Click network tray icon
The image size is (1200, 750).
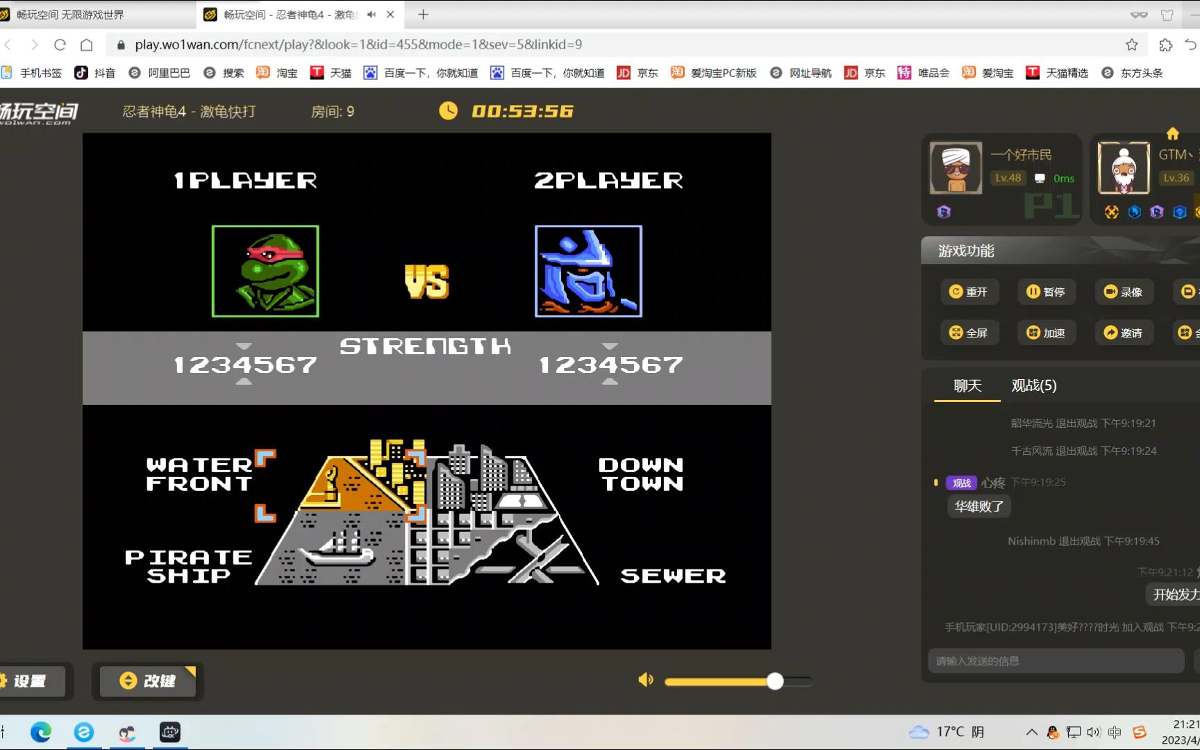click(1074, 732)
